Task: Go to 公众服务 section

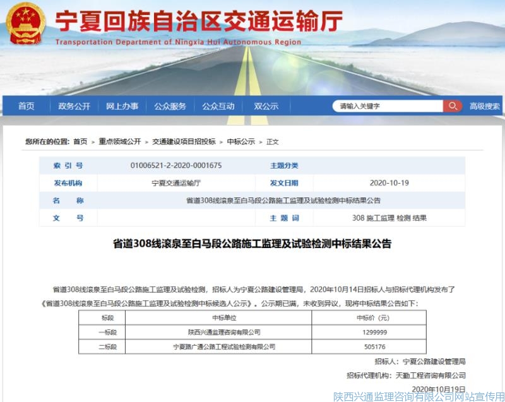Action: pyautogui.click(x=170, y=106)
